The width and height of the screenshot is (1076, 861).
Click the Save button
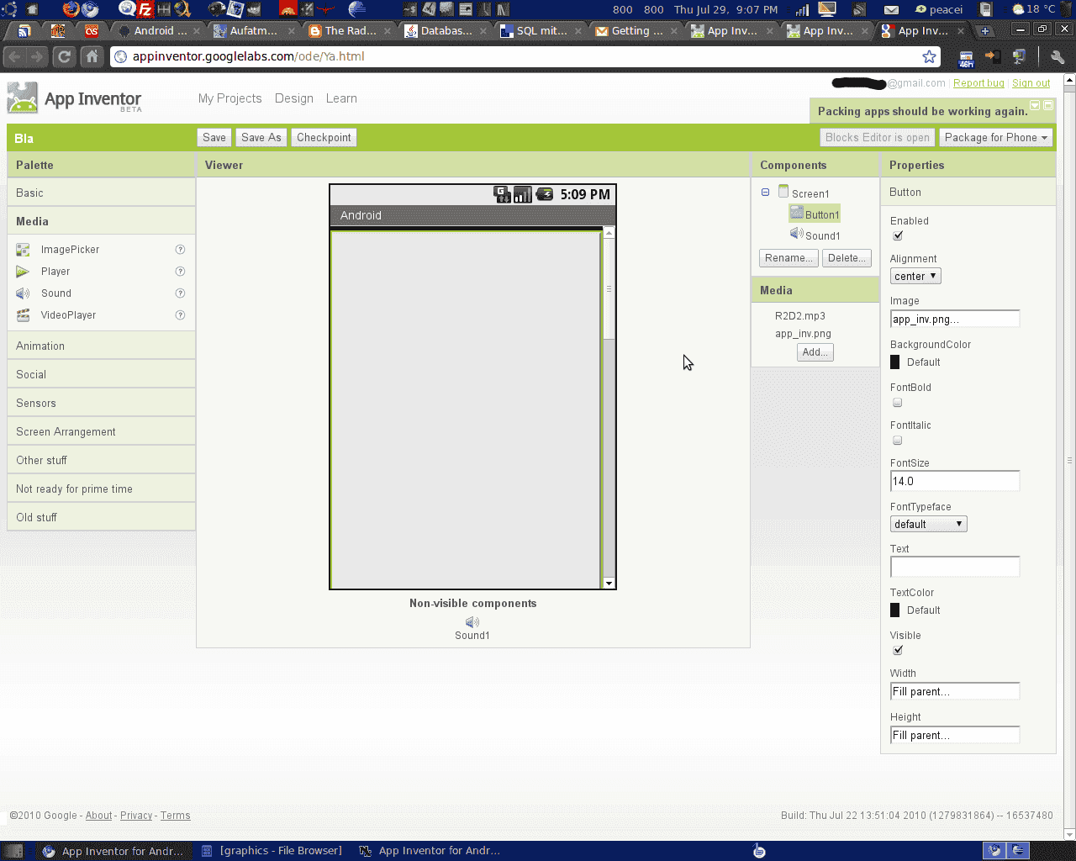(x=214, y=137)
